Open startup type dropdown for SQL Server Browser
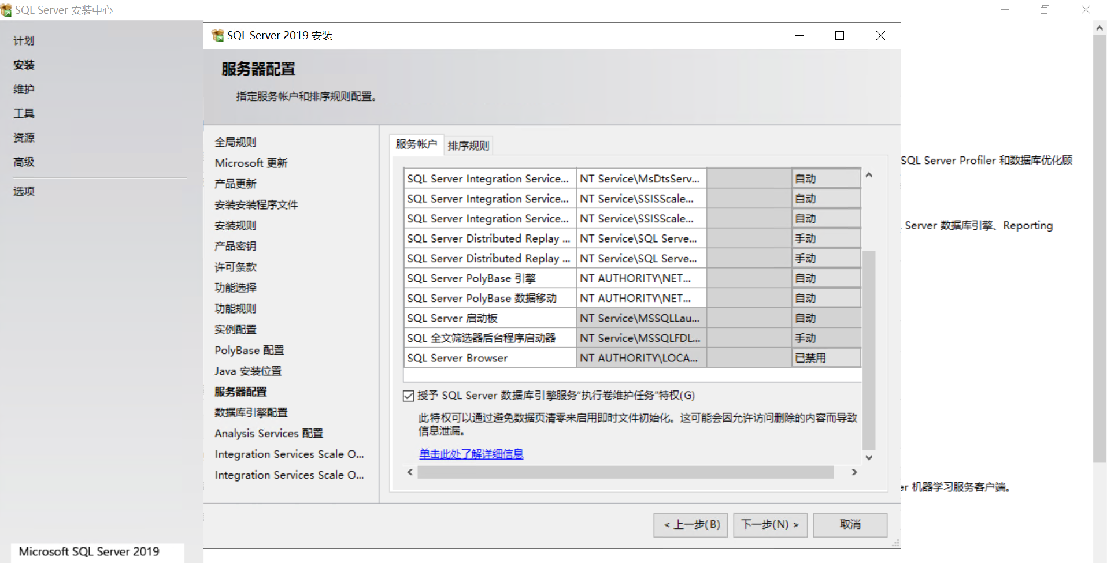Screen dimensions: 1107x563 826,358
